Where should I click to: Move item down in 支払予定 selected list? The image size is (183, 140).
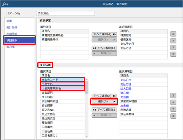click(x=173, y=47)
